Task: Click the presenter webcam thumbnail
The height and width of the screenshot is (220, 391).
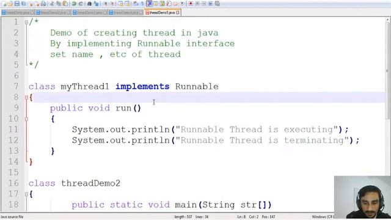Action: click(362, 197)
